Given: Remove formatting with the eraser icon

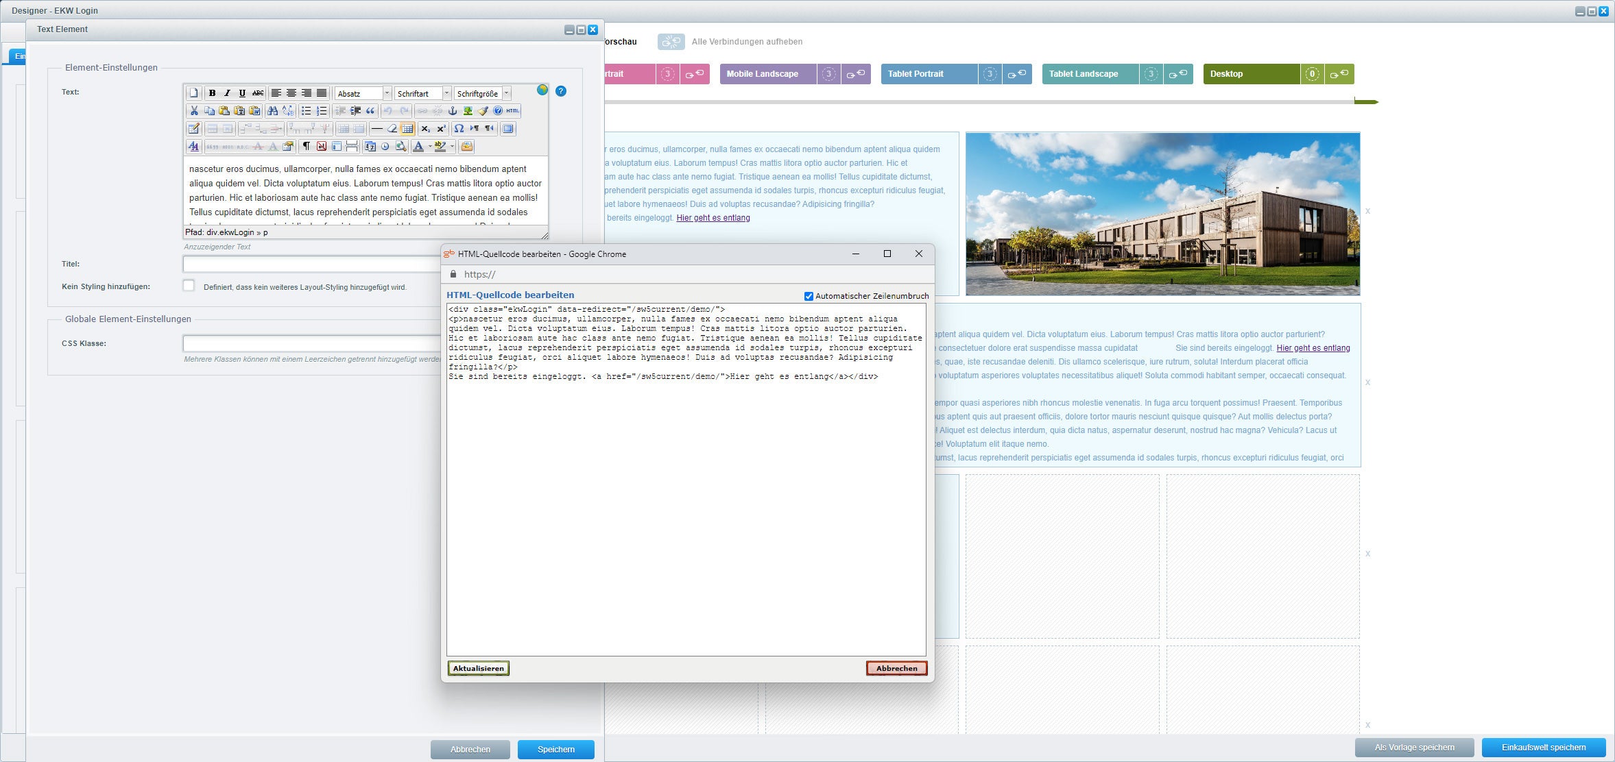Looking at the screenshot, I should [392, 129].
